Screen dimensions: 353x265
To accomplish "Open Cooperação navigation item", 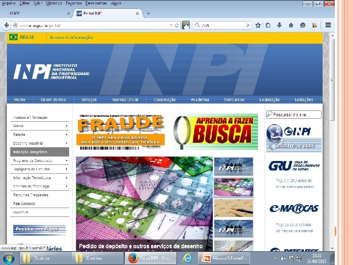I will [x=165, y=99].
